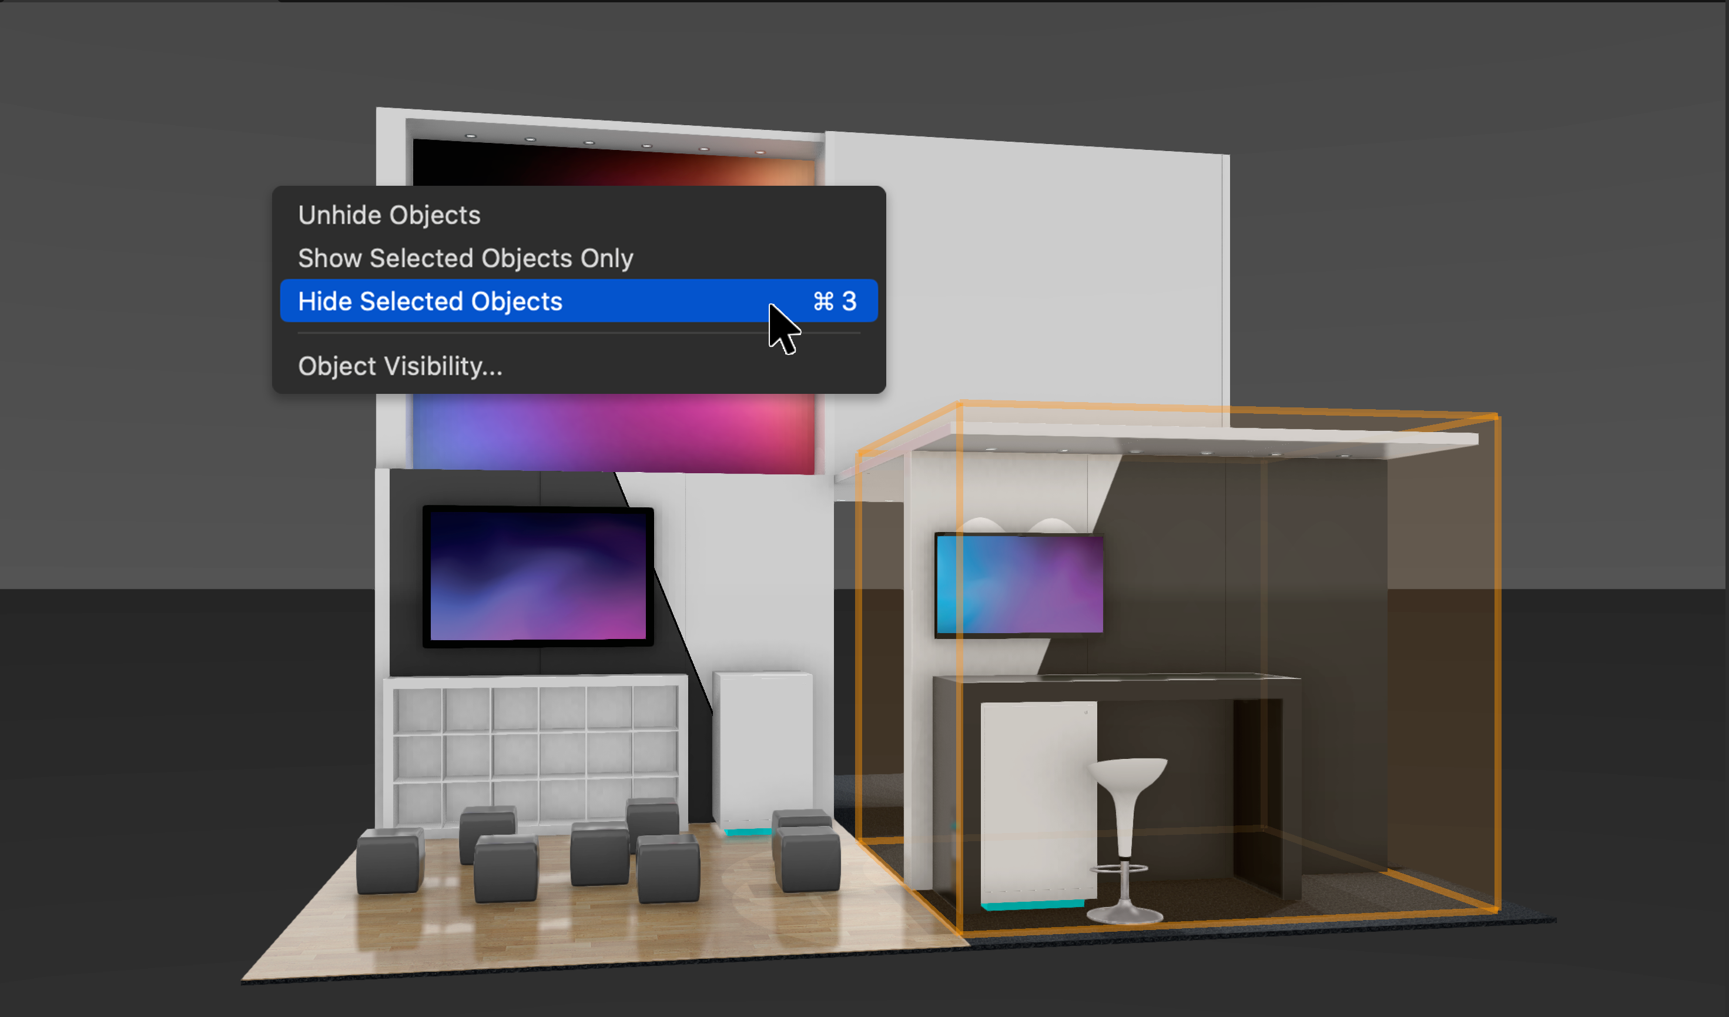
Task: Select the white pedestal cabinet beside the shelf
Action: (x=763, y=748)
